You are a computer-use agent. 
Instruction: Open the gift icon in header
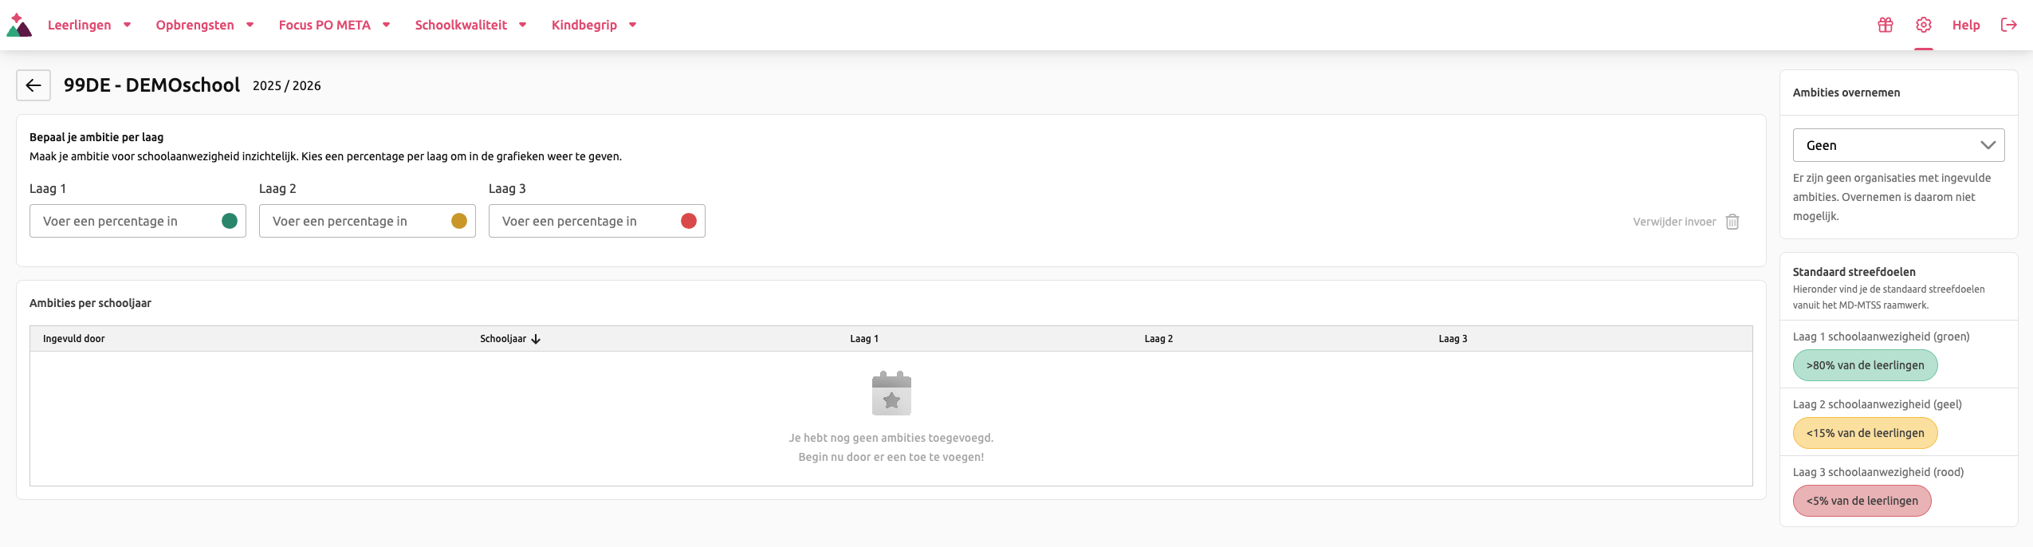1886,25
